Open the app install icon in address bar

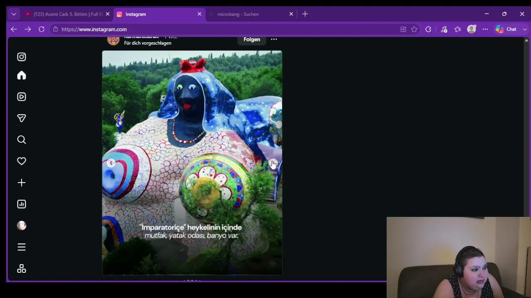(x=403, y=29)
